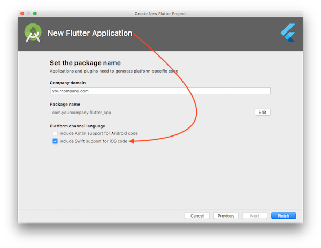Focus the Company domain input field
Viewport: 321px width, 248px height.
click(x=160, y=91)
